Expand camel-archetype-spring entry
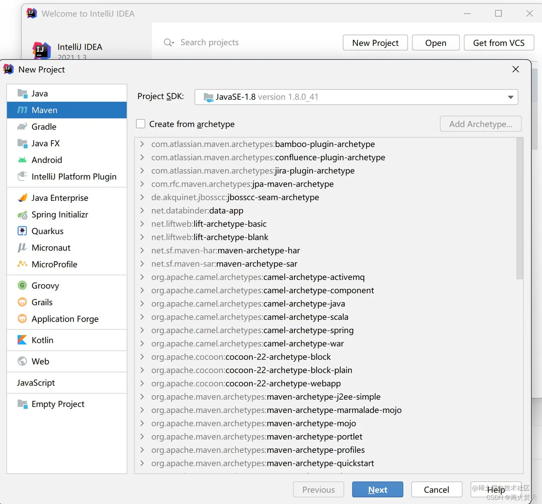This screenshot has width=542, height=504. [x=142, y=330]
